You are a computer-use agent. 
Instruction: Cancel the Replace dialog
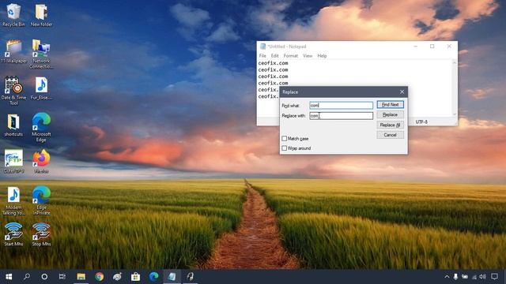pyautogui.click(x=390, y=135)
